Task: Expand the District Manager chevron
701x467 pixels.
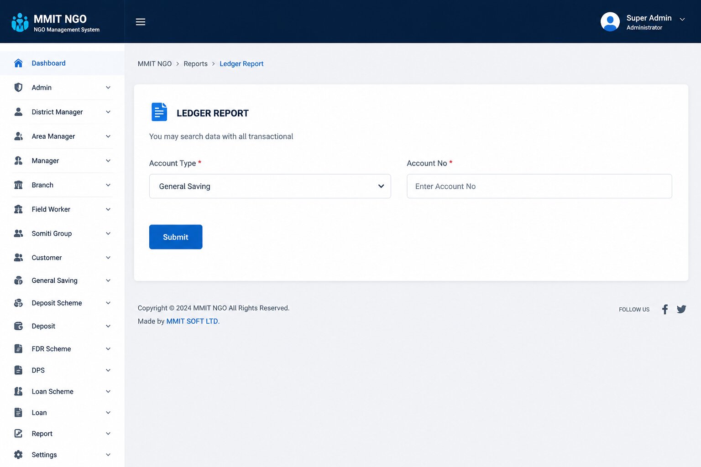Action: pyautogui.click(x=108, y=112)
